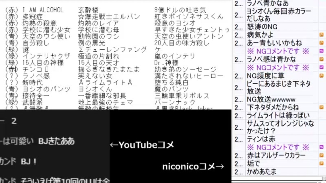Click NG icon below the ティンは赤 comment

(321, 147)
